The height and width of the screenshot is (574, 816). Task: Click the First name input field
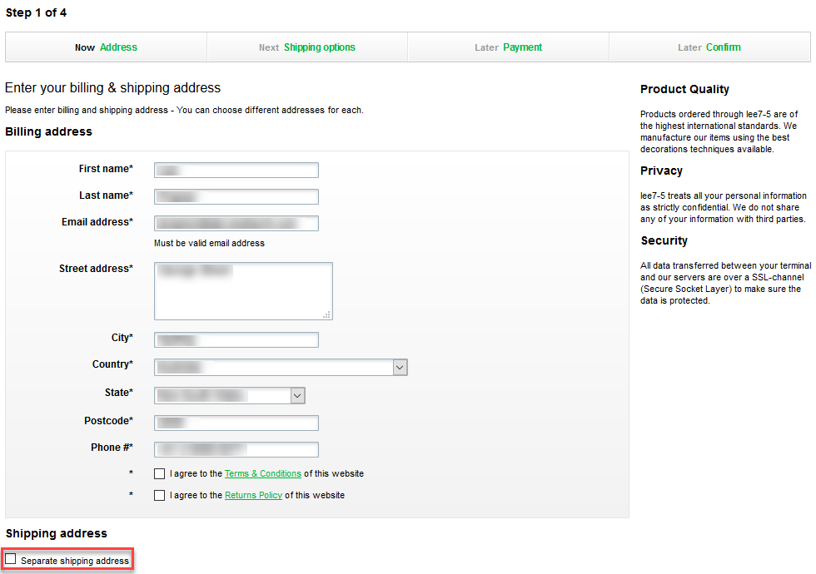coord(236,170)
